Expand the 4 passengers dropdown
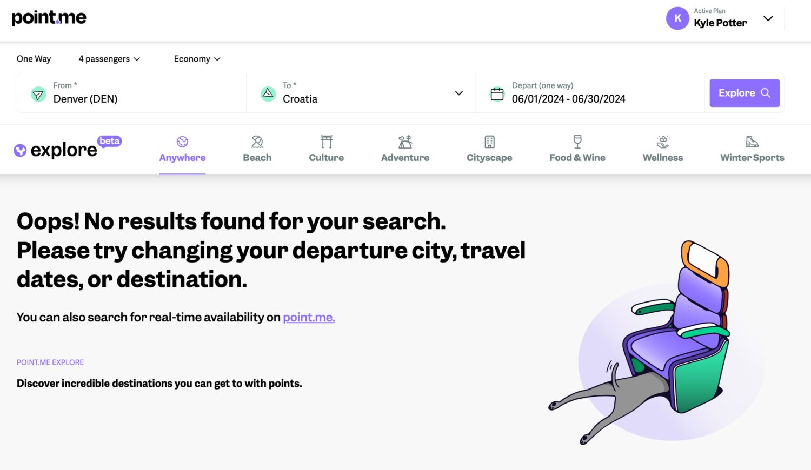The height and width of the screenshot is (470, 811). tap(109, 59)
